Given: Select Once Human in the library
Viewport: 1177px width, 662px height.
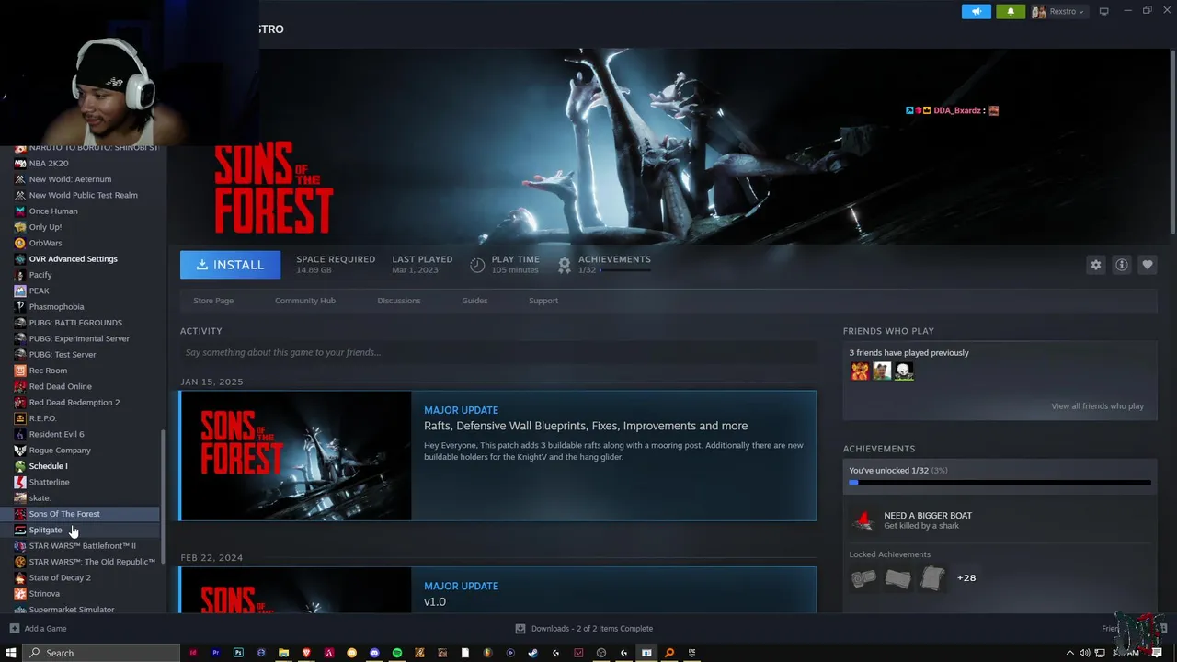Looking at the screenshot, I should coord(53,211).
